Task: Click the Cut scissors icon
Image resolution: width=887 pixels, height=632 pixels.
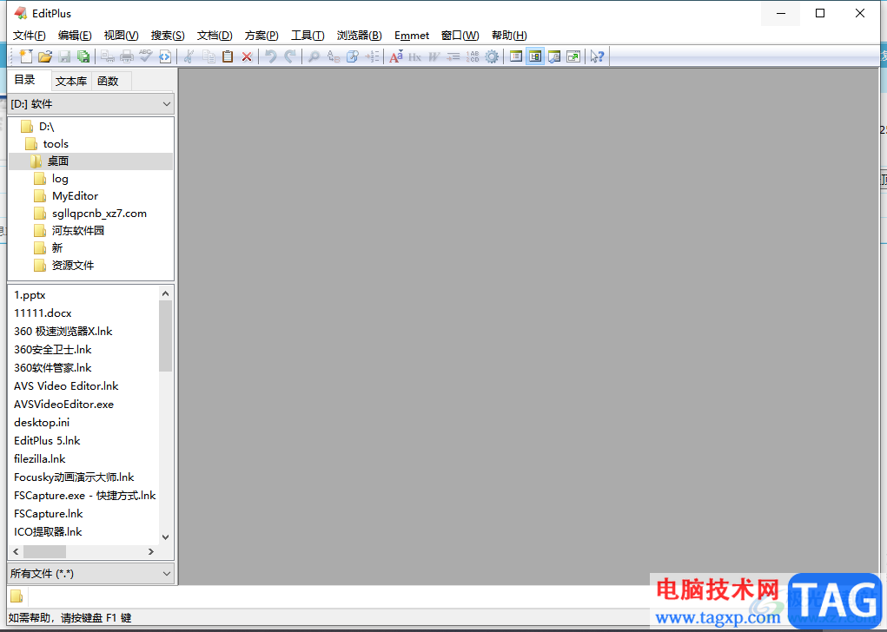Action: (x=189, y=56)
